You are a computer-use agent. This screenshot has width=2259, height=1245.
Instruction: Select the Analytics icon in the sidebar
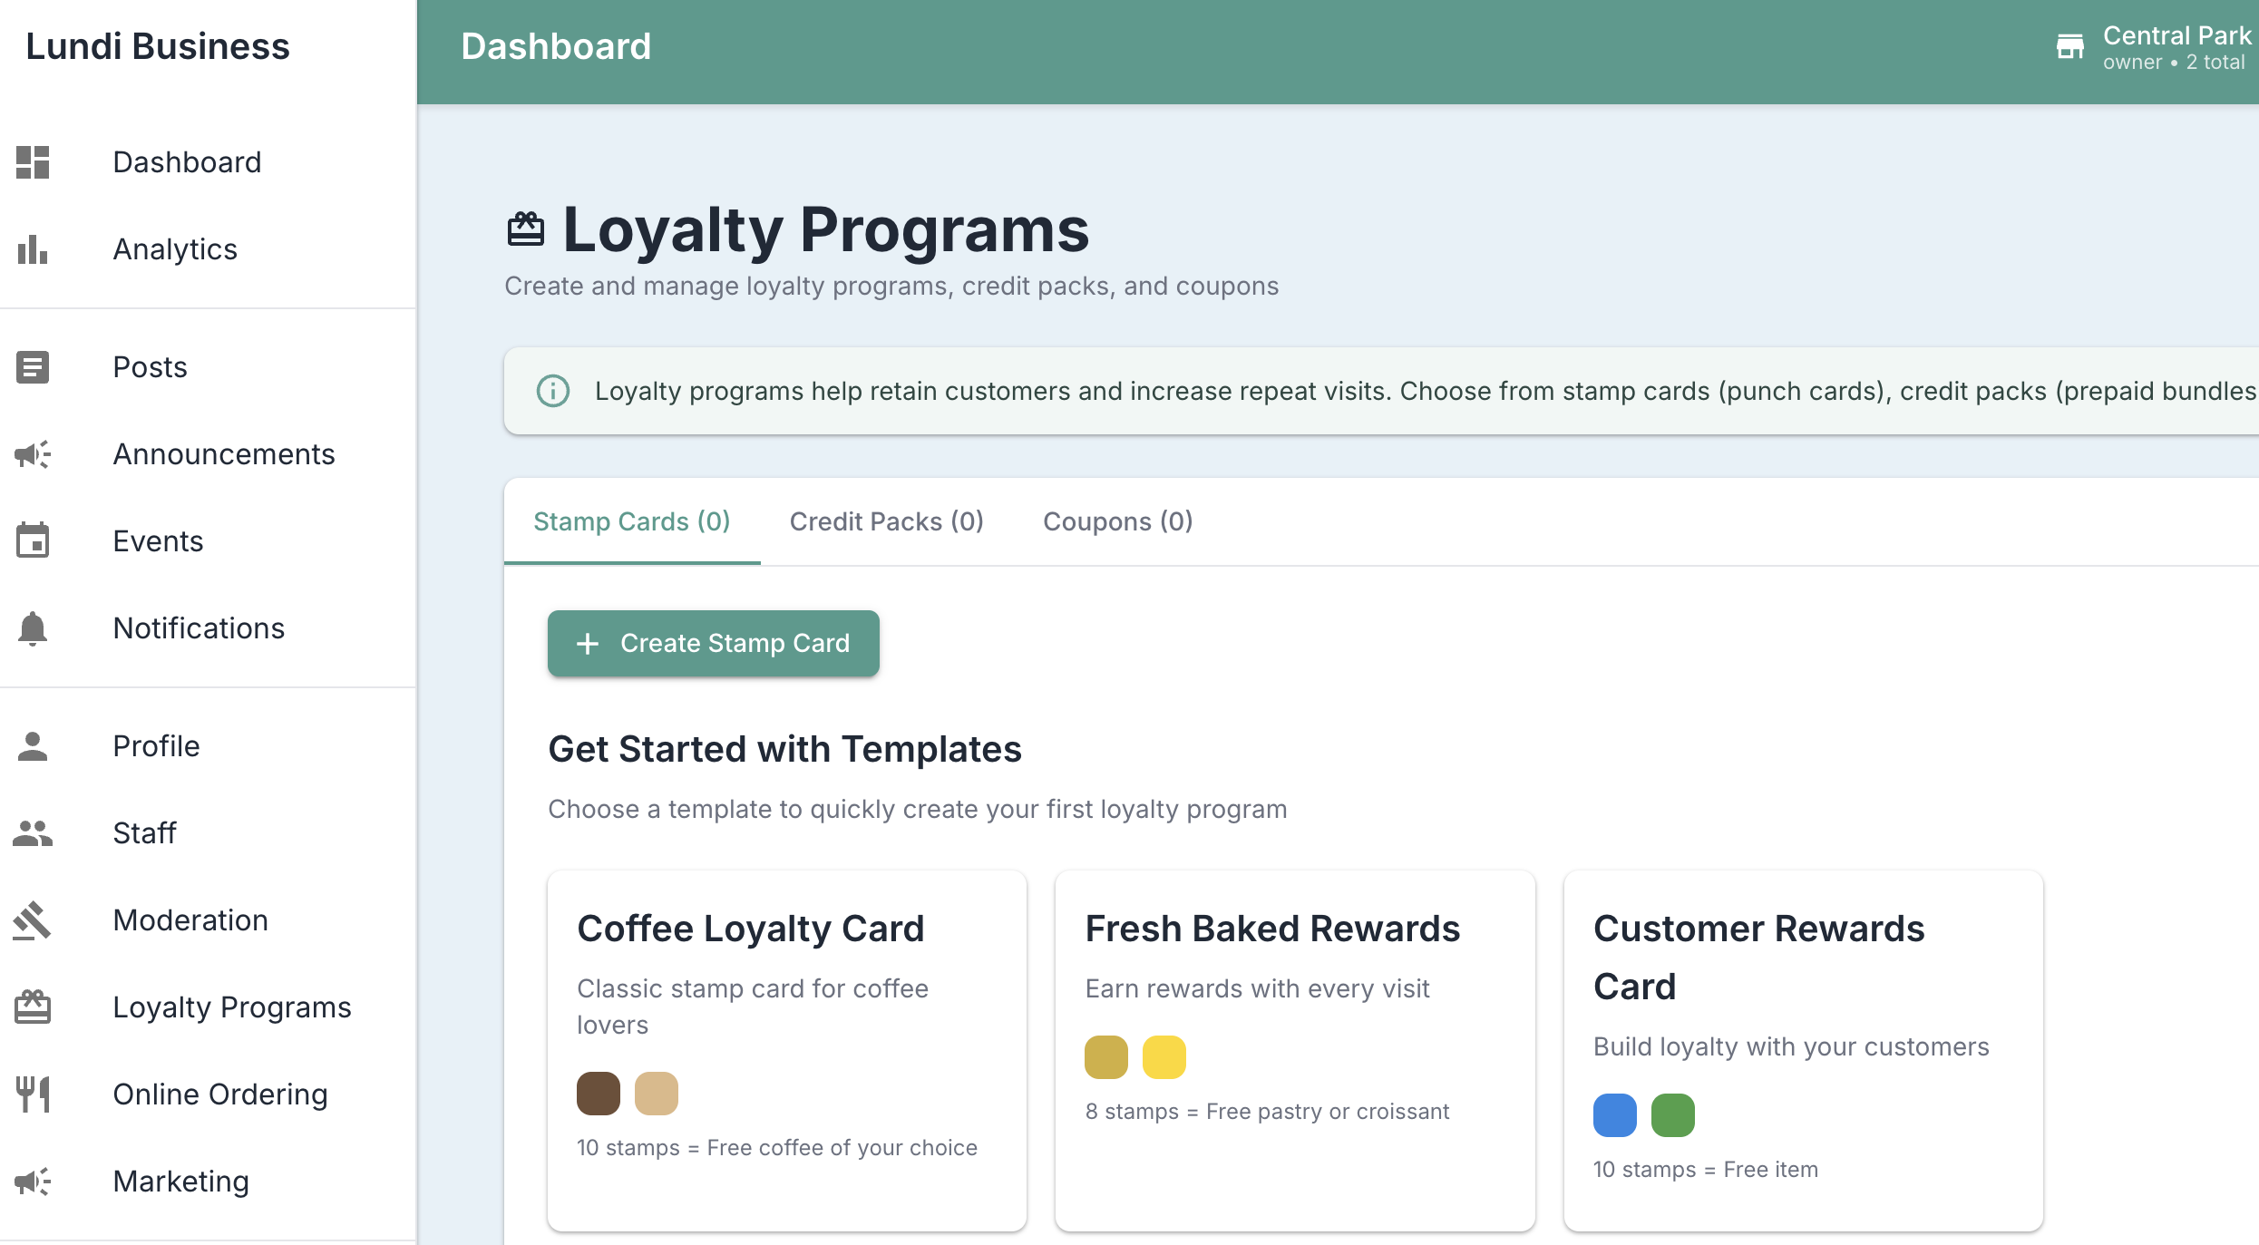pyautogui.click(x=32, y=250)
